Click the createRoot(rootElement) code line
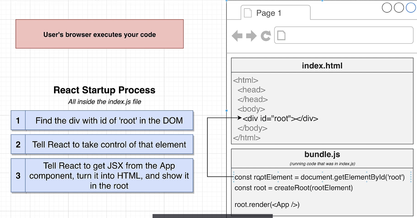 294,188
